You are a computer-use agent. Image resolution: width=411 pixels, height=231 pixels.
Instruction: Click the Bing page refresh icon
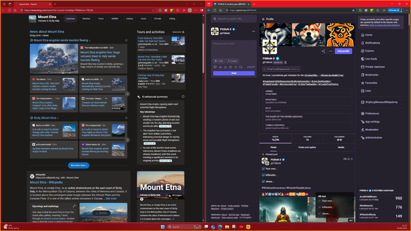(9, 10)
